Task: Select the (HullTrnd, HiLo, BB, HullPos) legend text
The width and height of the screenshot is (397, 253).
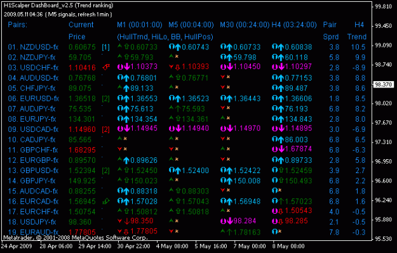Action: (165, 37)
